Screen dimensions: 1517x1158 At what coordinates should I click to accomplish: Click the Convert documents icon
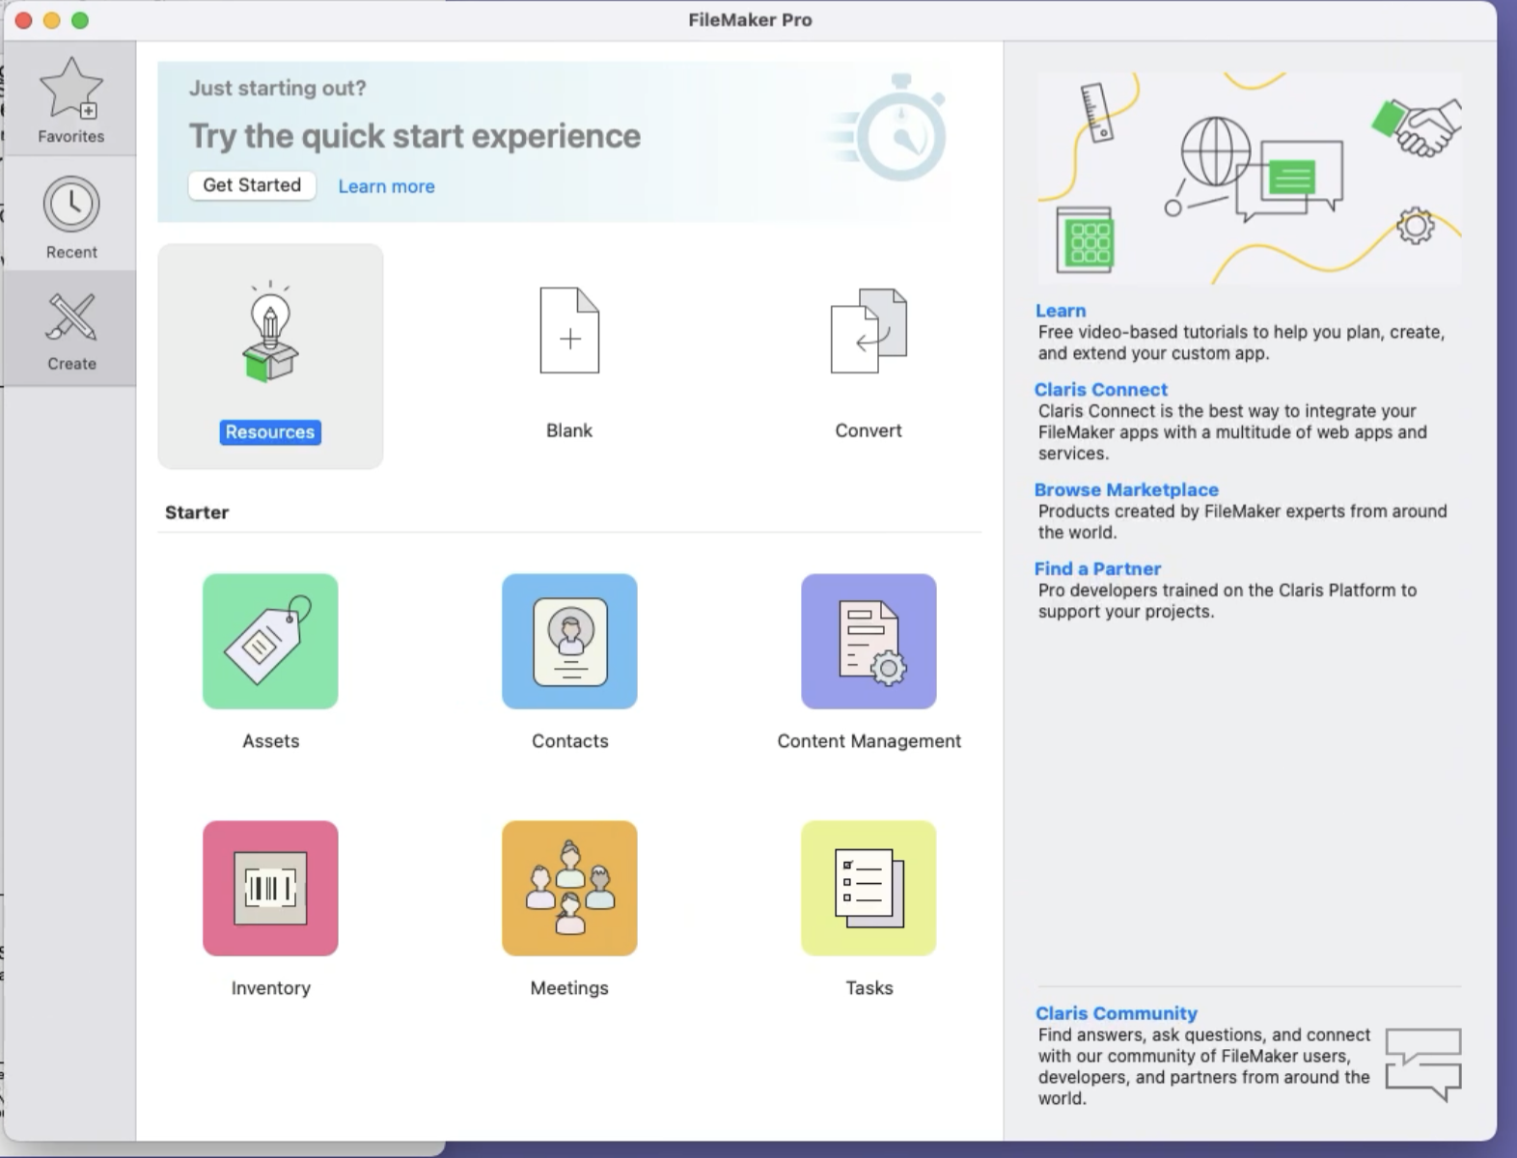point(869,330)
